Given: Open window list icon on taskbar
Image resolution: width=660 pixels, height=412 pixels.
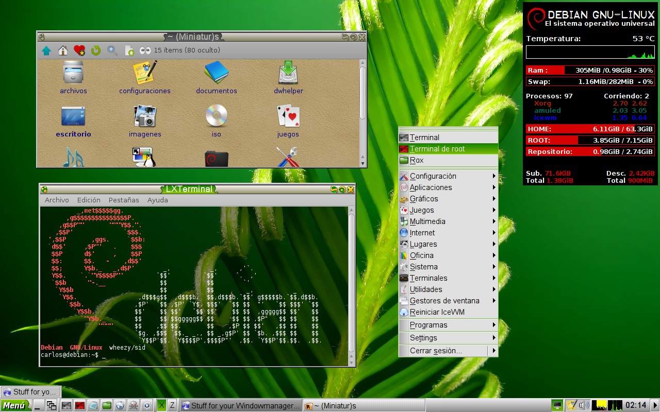Looking at the screenshot, I should (x=51, y=406).
